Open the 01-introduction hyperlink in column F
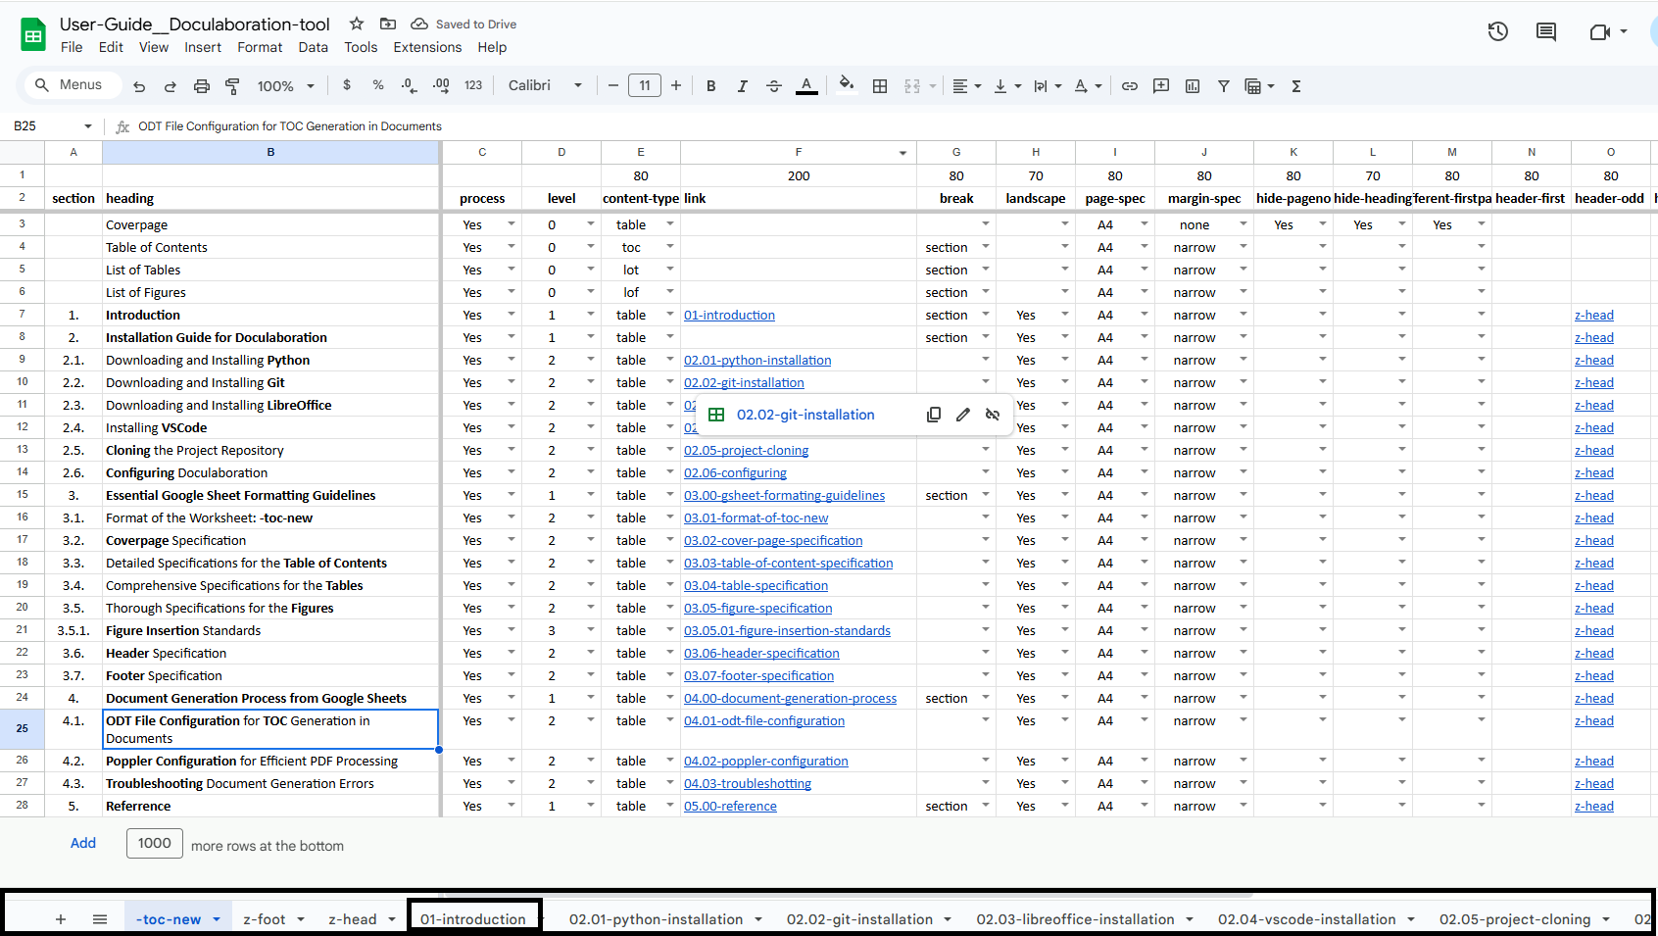The image size is (1658, 936). [729, 315]
